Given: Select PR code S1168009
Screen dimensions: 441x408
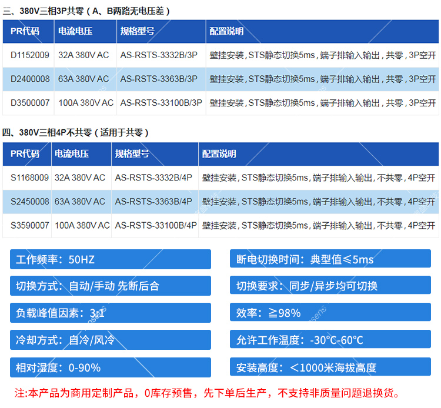Looking at the screenshot, I should click(x=30, y=178).
